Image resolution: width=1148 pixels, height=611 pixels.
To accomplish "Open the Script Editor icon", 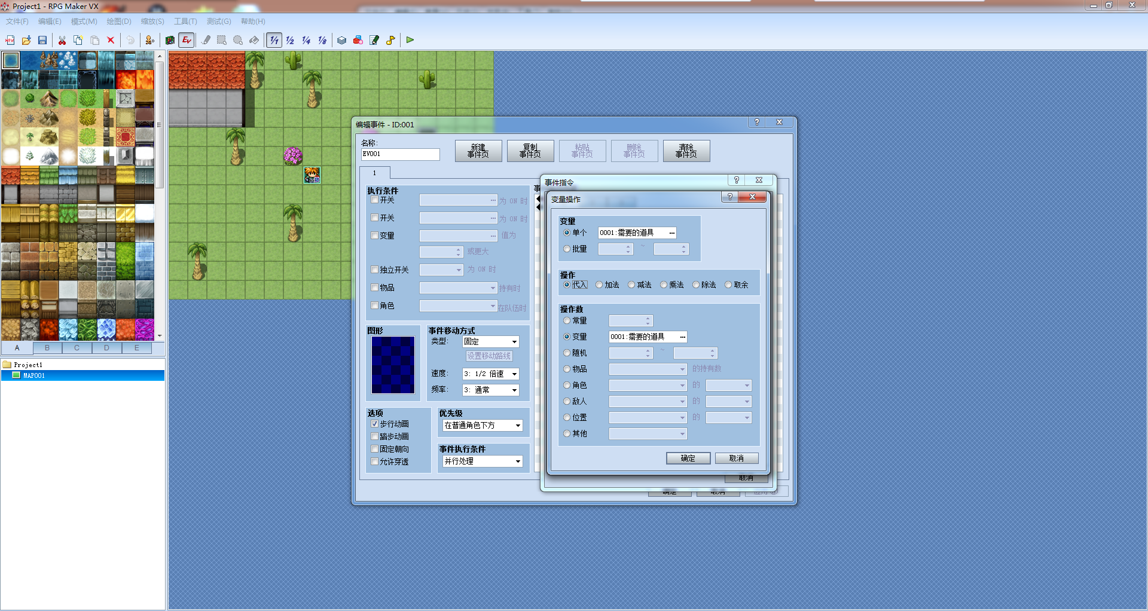I will pyautogui.click(x=374, y=40).
